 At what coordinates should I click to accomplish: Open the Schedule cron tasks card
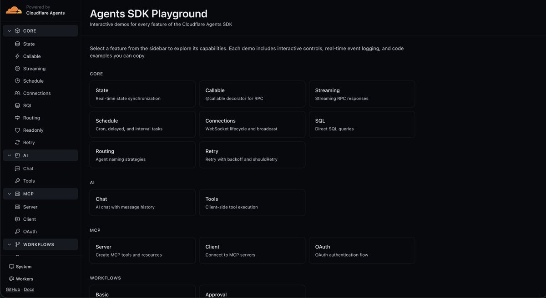[142, 124]
